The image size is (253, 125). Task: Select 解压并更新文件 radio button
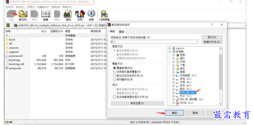tap(114, 55)
